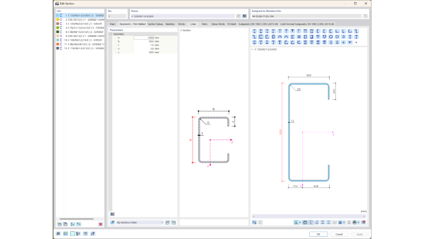Copy the selected section using the duplicate icon
This screenshot has width=424, height=239.
pos(65,224)
